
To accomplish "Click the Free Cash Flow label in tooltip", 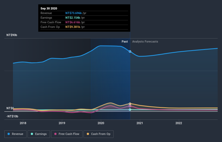I will 51,22.
